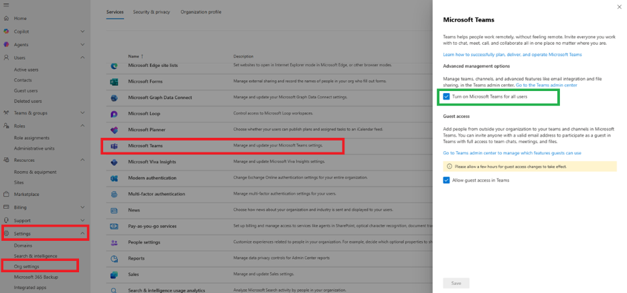Toggle Turn on Microsoft Teams for all users
This screenshot has width=627, height=293.
pyautogui.click(x=446, y=96)
